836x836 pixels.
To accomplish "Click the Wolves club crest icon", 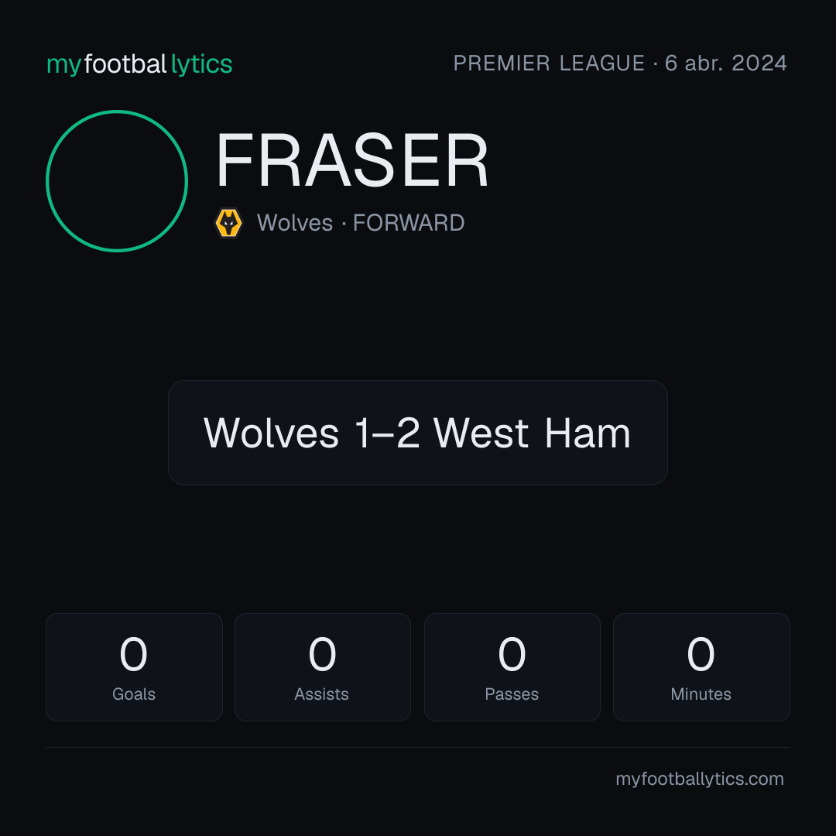I will (228, 223).
